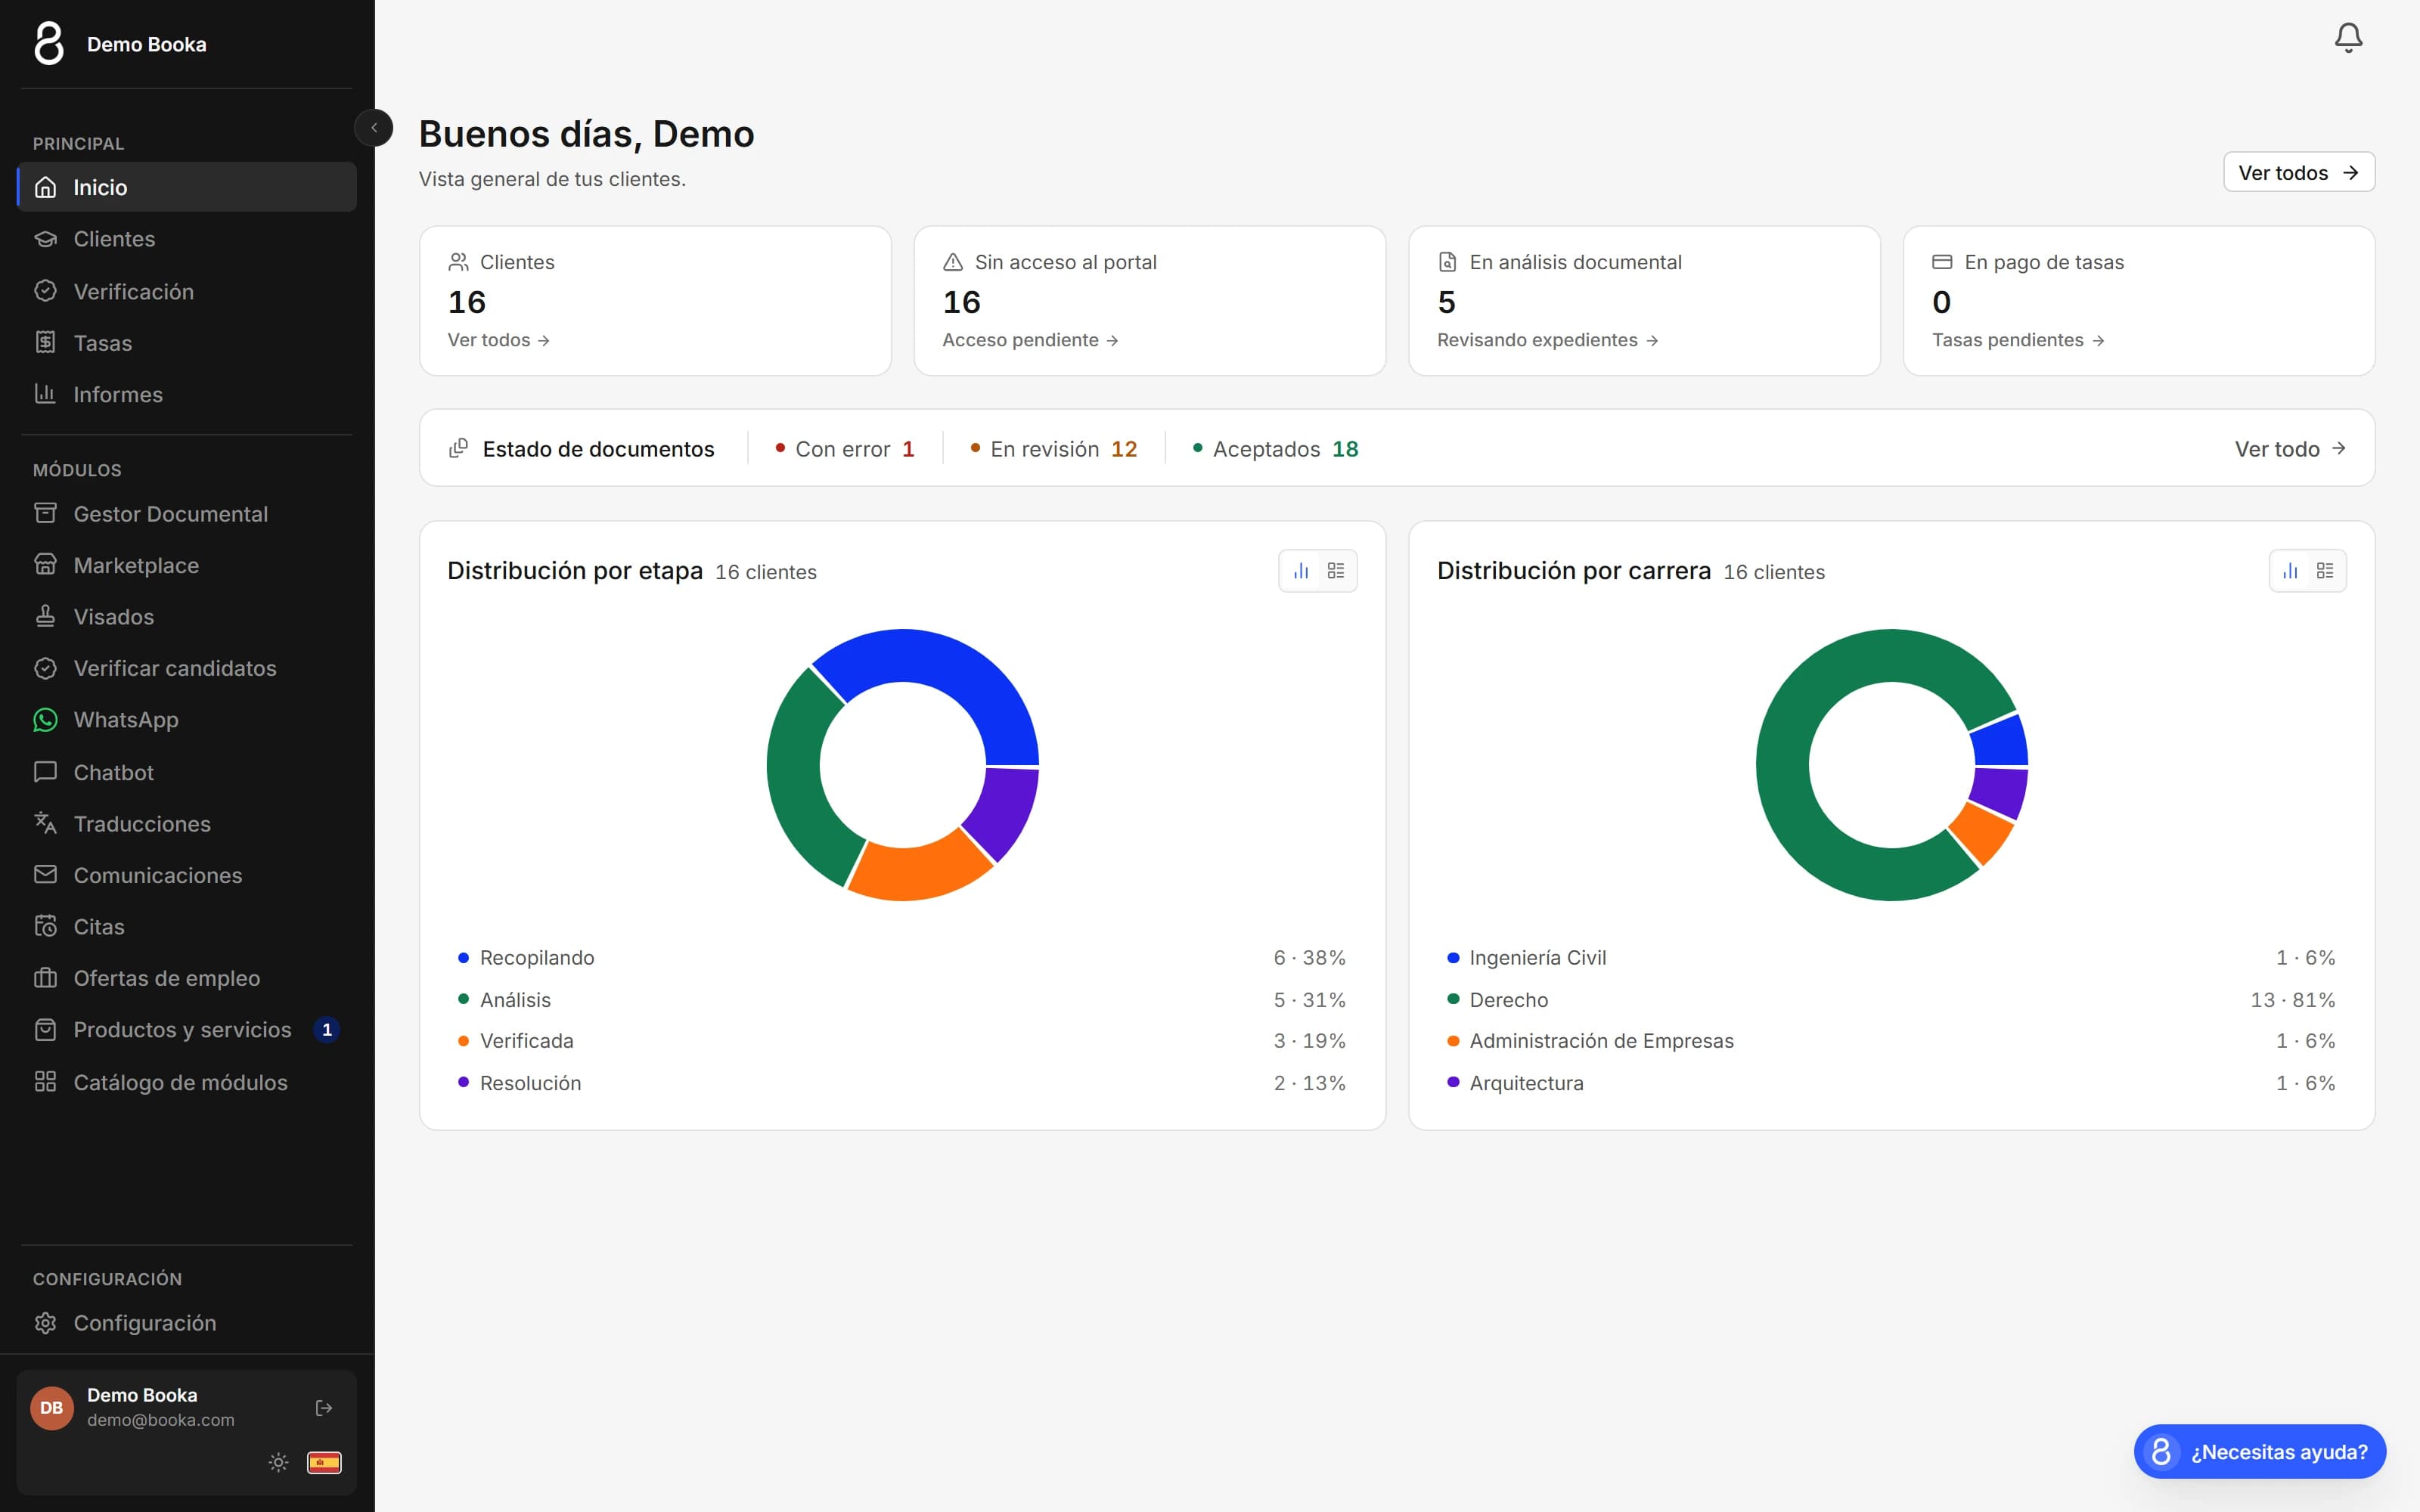Image resolution: width=2420 pixels, height=1512 pixels.
Task: Open Productos y servicios module
Action: [187, 1030]
